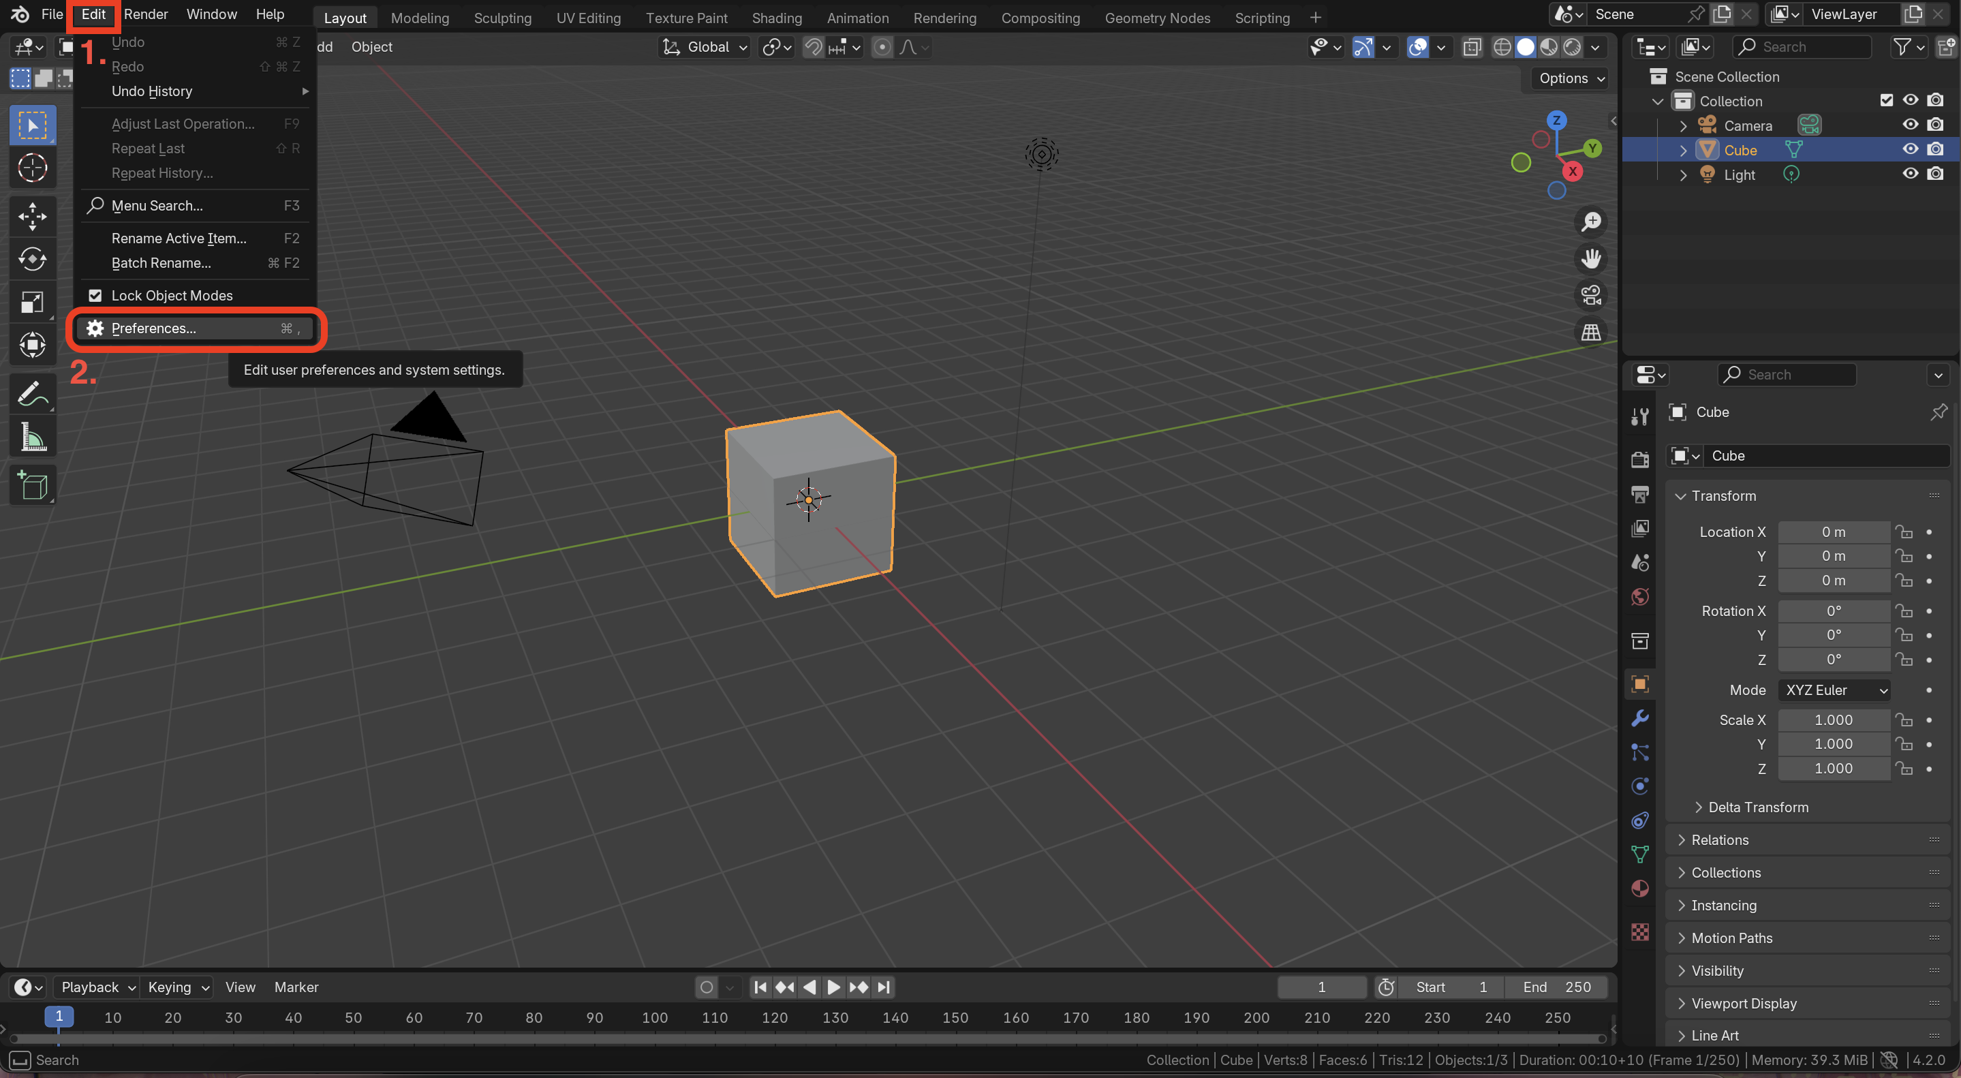The height and width of the screenshot is (1078, 1961).
Task: Click the Scale X value field
Action: pyautogui.click(x=1833, y=720)
